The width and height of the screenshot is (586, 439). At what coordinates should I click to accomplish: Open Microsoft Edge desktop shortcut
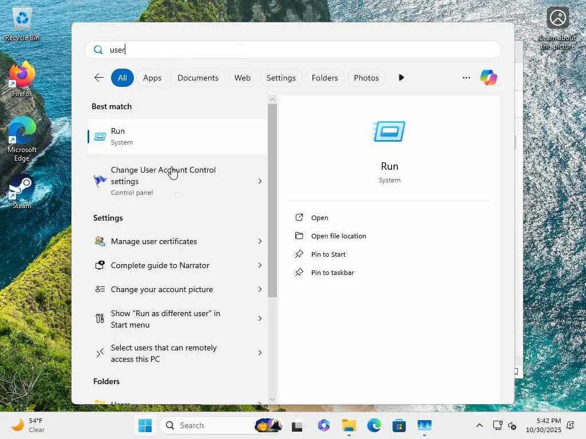pyautogui.click(x=22, y=139)
